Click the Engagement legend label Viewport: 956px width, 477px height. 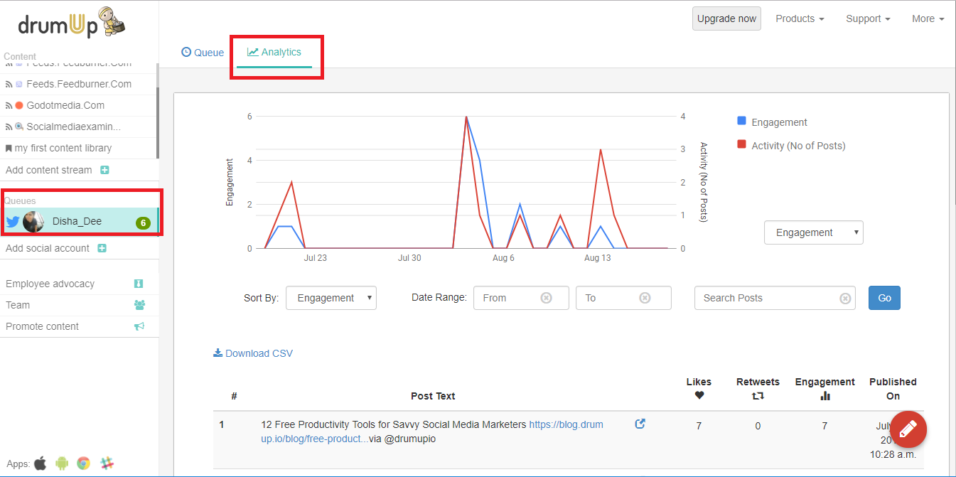pos(779,122)
